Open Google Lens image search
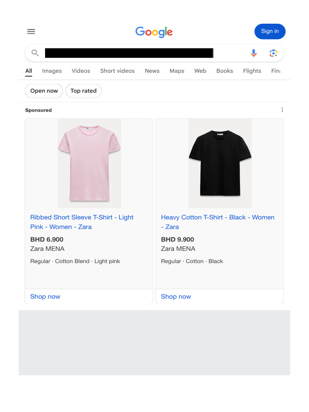The image size is (309, 412). [x=274, y=53]
